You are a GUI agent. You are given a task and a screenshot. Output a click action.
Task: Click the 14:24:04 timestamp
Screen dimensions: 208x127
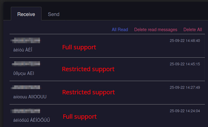point(185,111)
